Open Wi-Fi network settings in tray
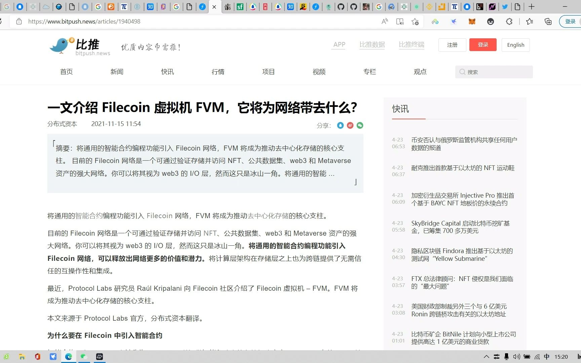 pos(537,357)
